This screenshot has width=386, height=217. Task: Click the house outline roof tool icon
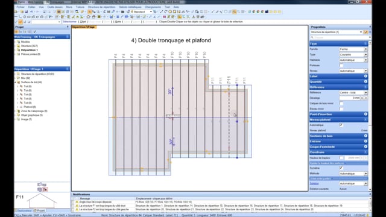point(88,17)
